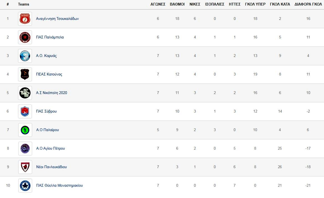Viewport: 324px width, 198px height.
Task: Open the ΠΑΣ Θύελλα Μοναστηρακίου name link
Action: pos(59,186)
